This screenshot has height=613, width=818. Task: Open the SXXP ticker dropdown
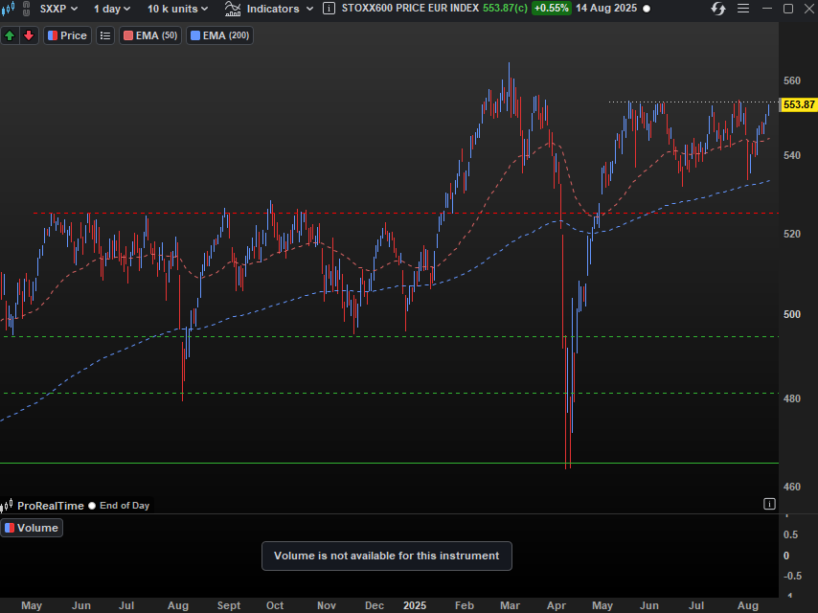click(59, 9)
